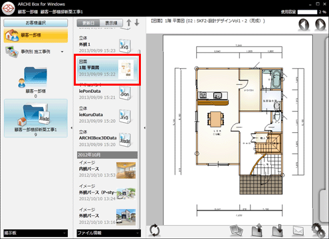Click the overlapping photos icon
The width and height of the screenshot is (329, 239).
pos(237,230)
